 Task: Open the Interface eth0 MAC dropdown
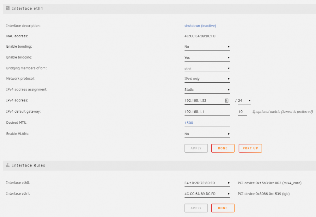[207, 183]
